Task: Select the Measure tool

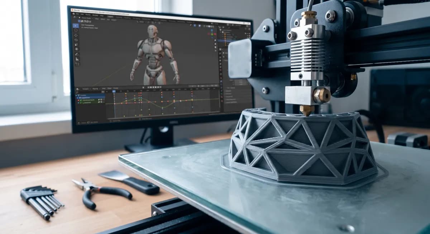Action: (77, 59)
